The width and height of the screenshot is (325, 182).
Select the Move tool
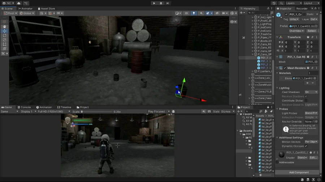coord(4,31)
